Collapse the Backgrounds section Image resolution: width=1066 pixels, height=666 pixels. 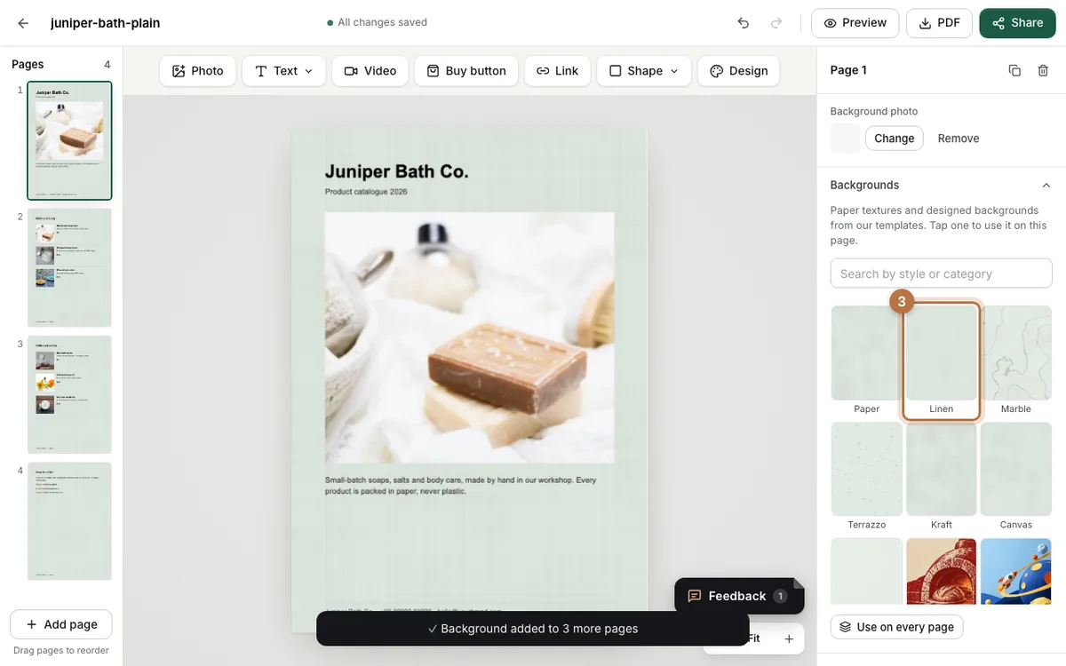point(1046,186)
